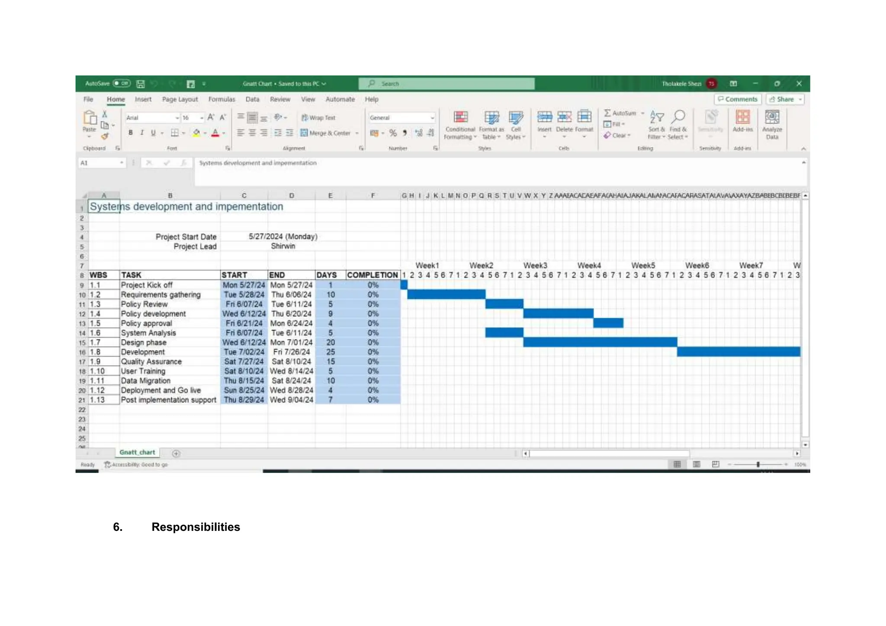Apply percent style with the % icon
Viewport: 886px width, 626px height.
(x=393, y=133)
